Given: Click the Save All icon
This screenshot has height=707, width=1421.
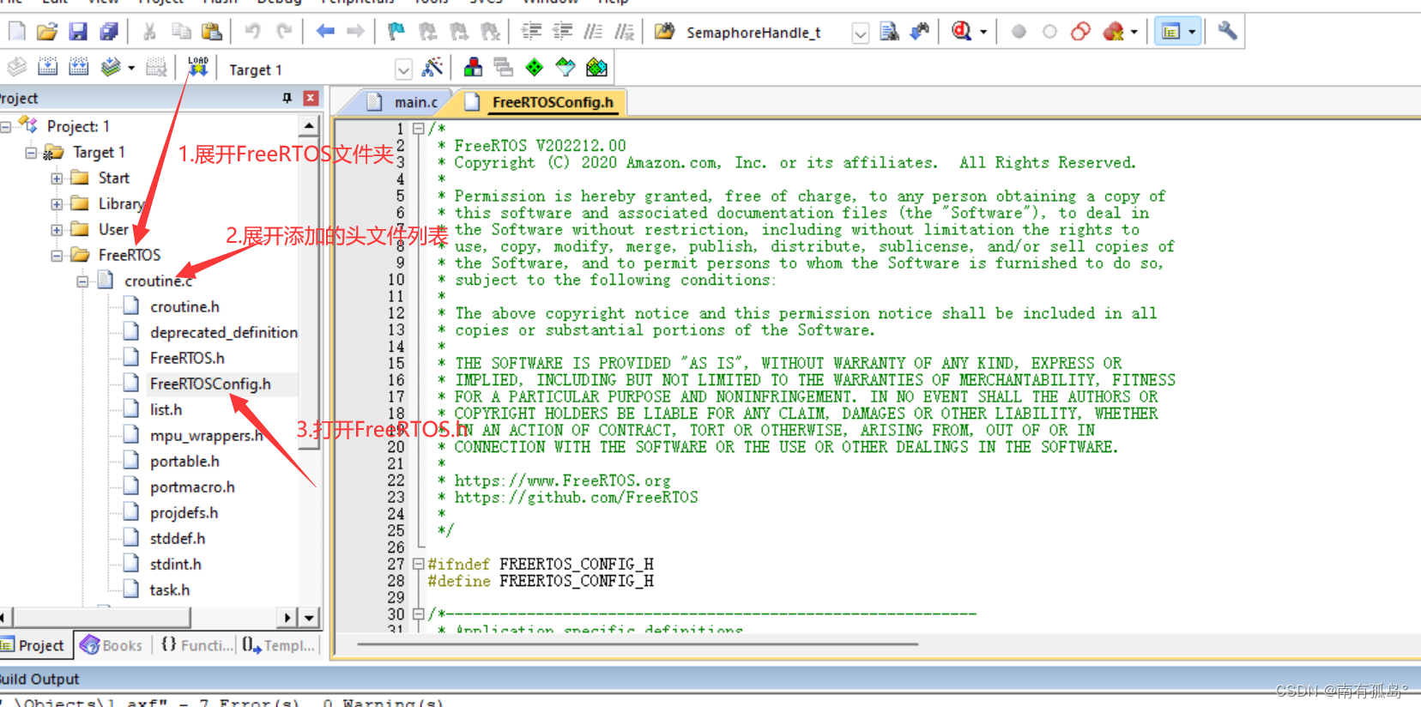Looking at the screenshot, I should point(109,32).
